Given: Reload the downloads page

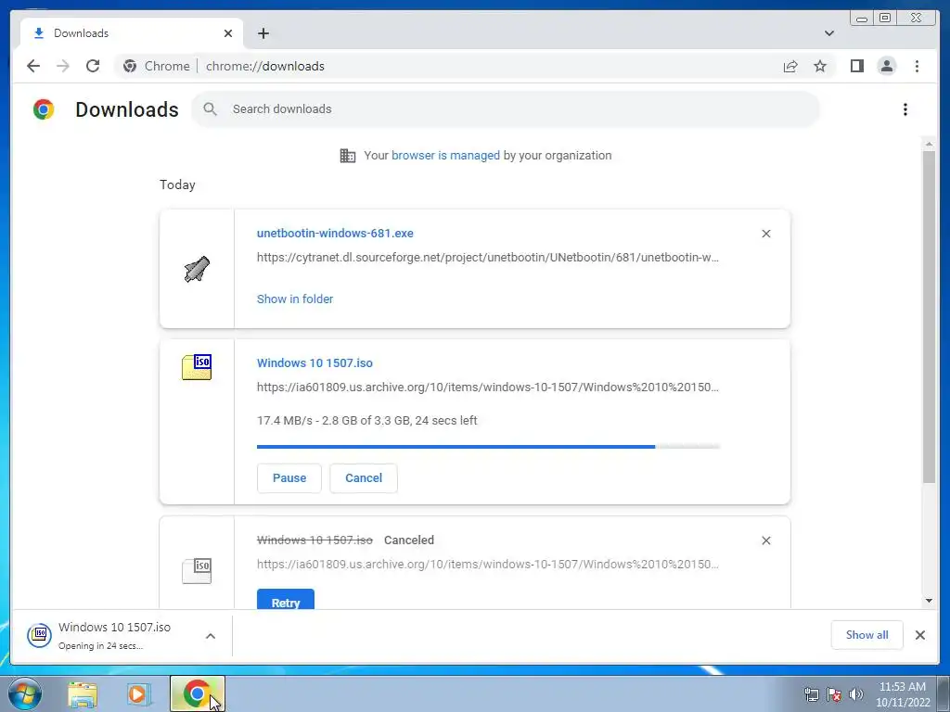Looking at the screenshot, I should [93, 66].
